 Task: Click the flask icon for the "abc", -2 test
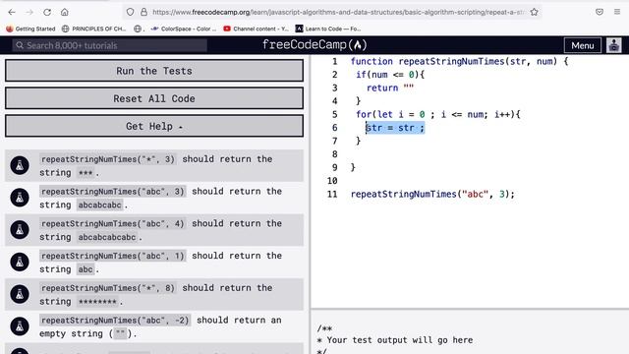20,326
